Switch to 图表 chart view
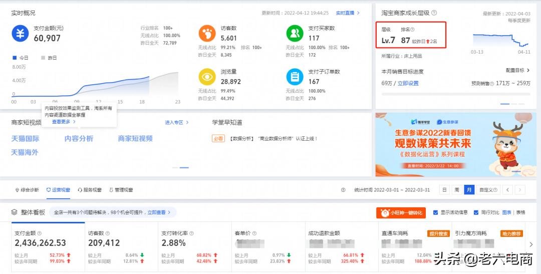Image resolution: width=541 pixels, height=274 pixels. (507, 212)
